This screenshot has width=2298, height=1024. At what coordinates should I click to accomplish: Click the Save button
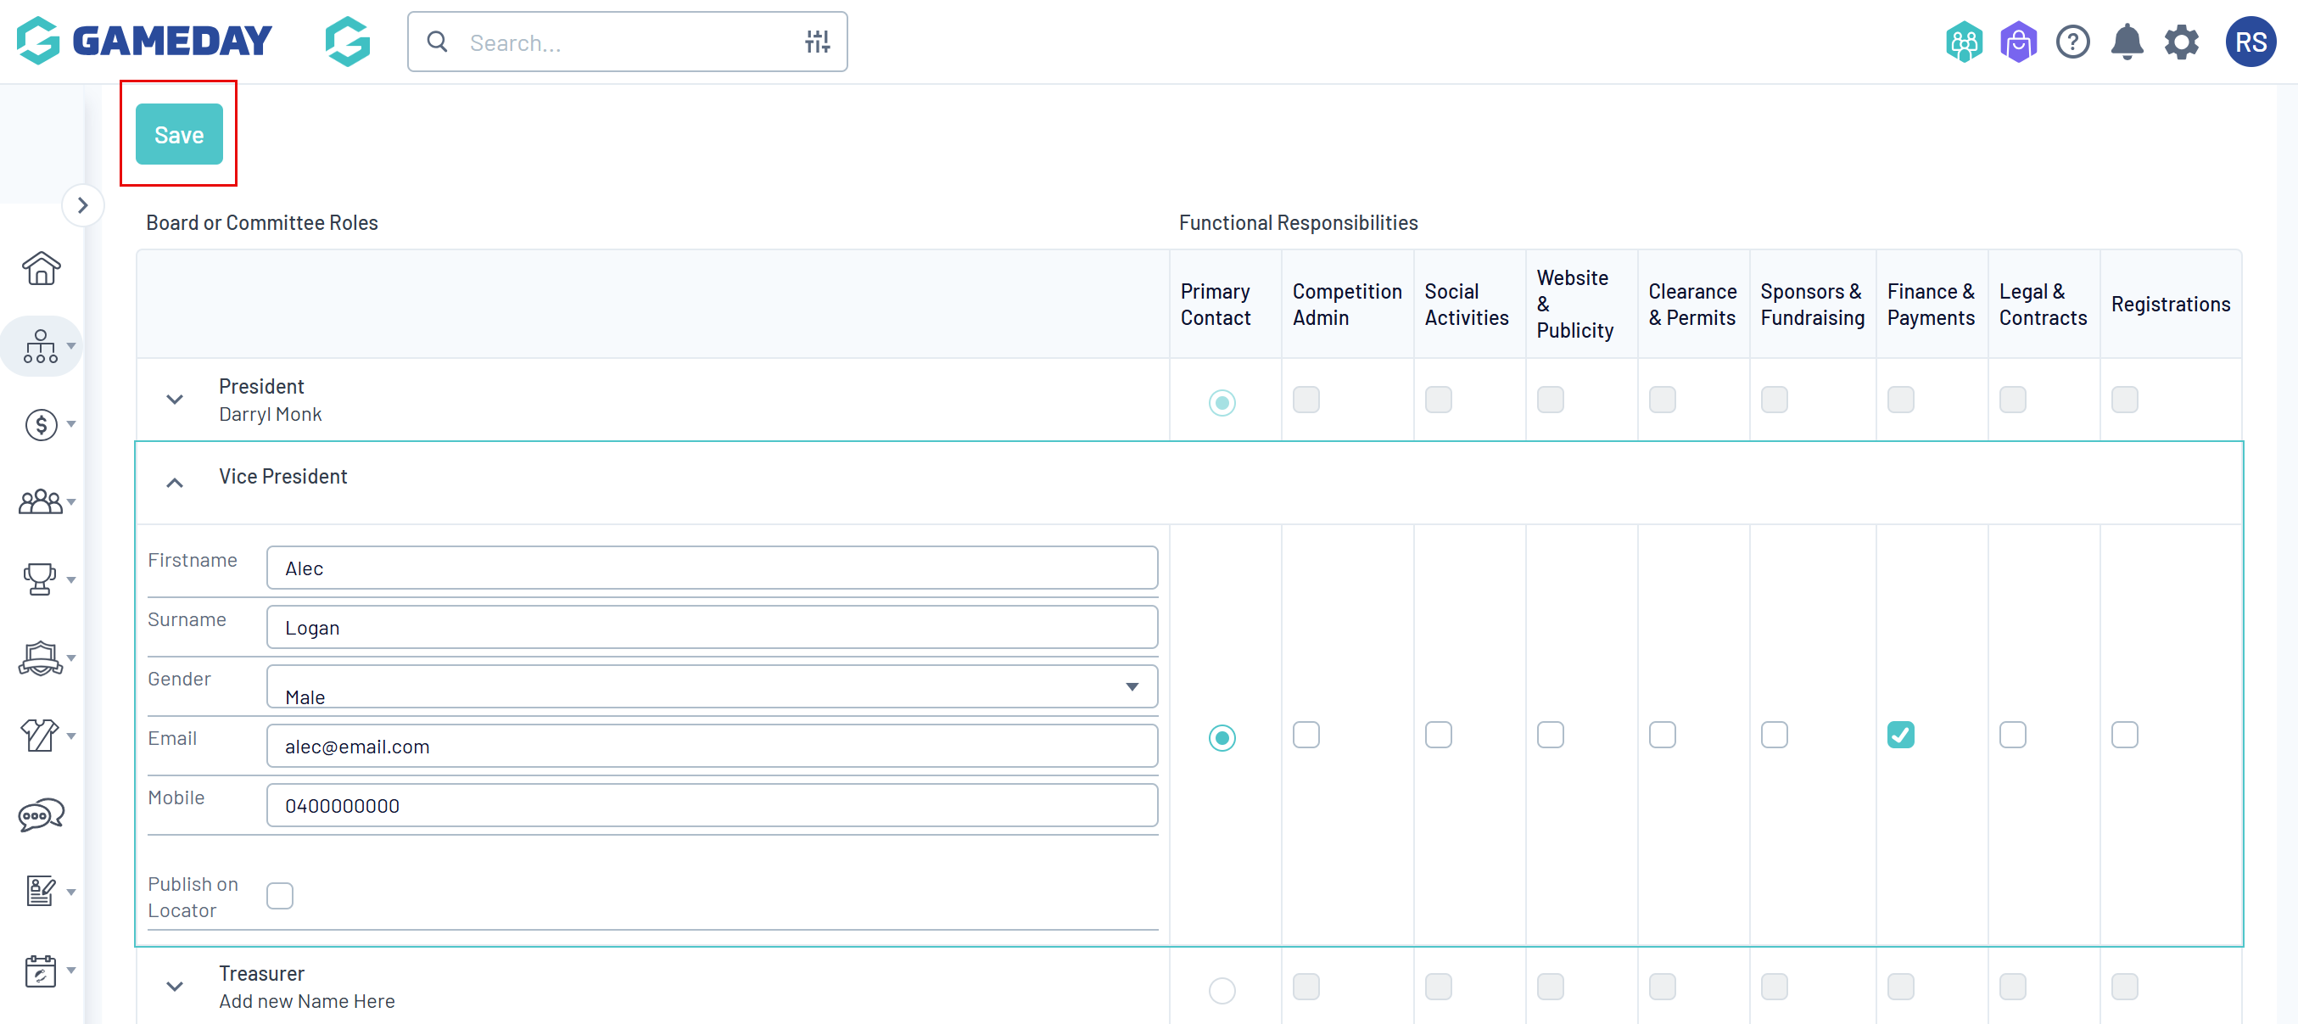[178, 135]
